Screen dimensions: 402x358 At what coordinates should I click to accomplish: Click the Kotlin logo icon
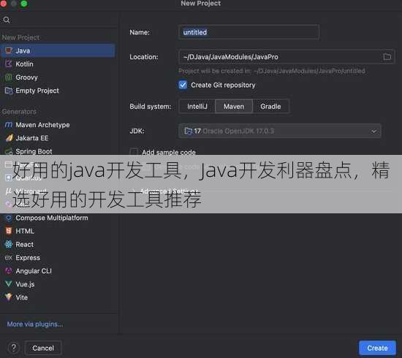coord(9,64)
